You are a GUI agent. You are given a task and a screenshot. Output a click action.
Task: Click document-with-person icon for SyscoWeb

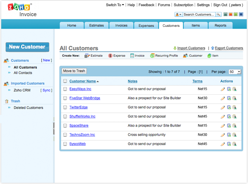tap(234, 144)
